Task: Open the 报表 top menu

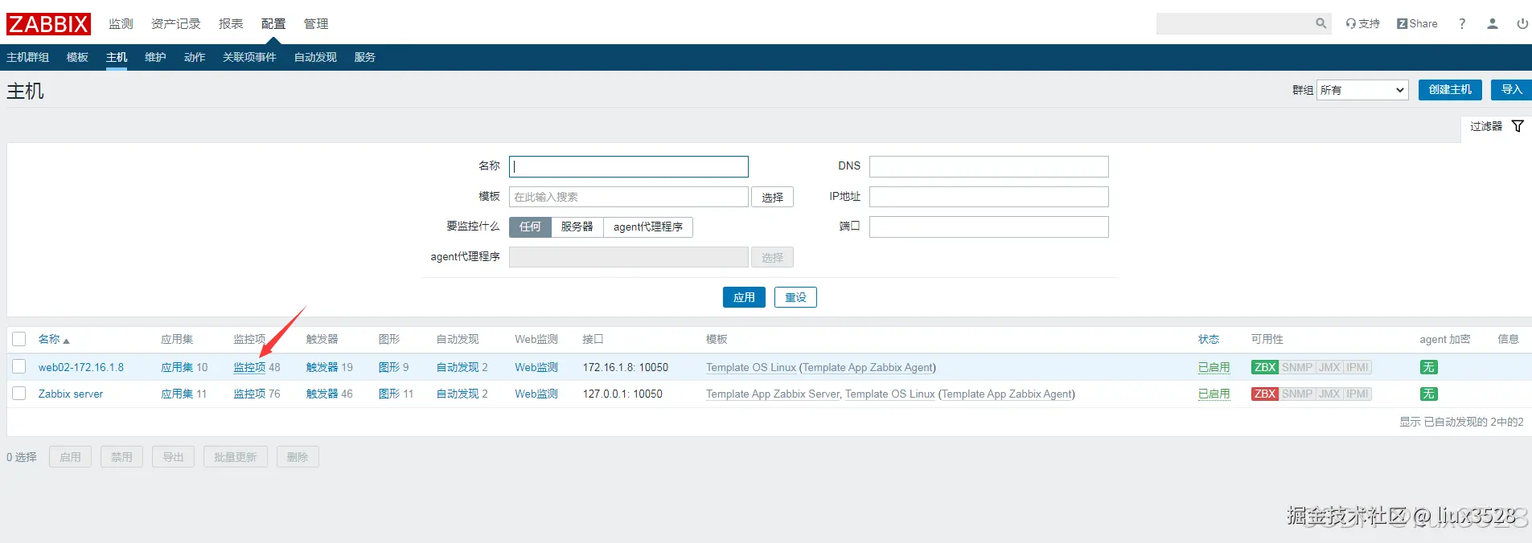Action: [x=231, y=24]
